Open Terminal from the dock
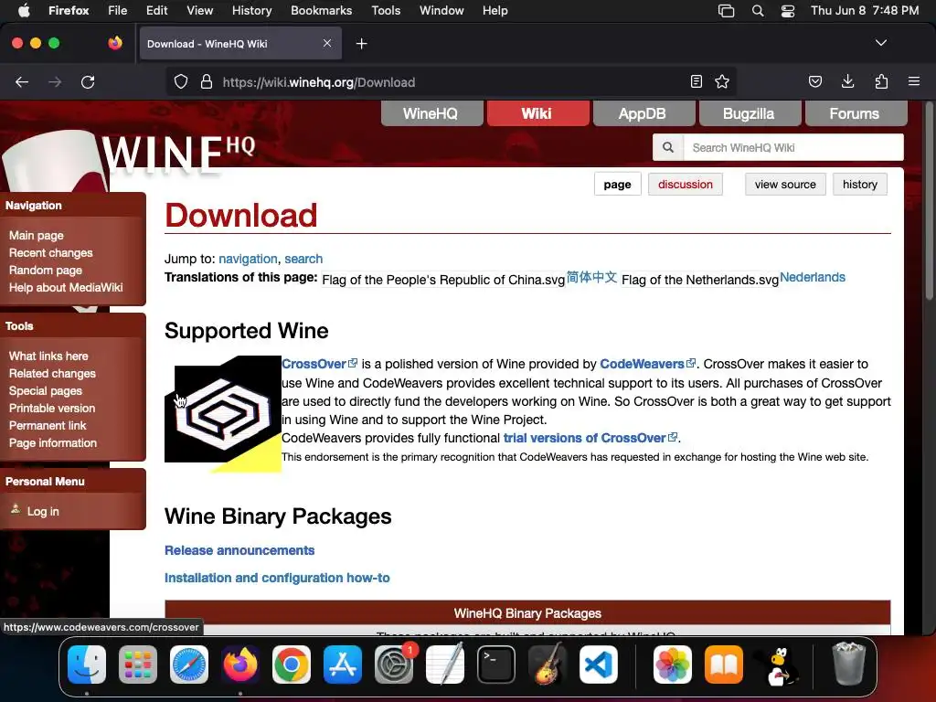 click(496, 665)
